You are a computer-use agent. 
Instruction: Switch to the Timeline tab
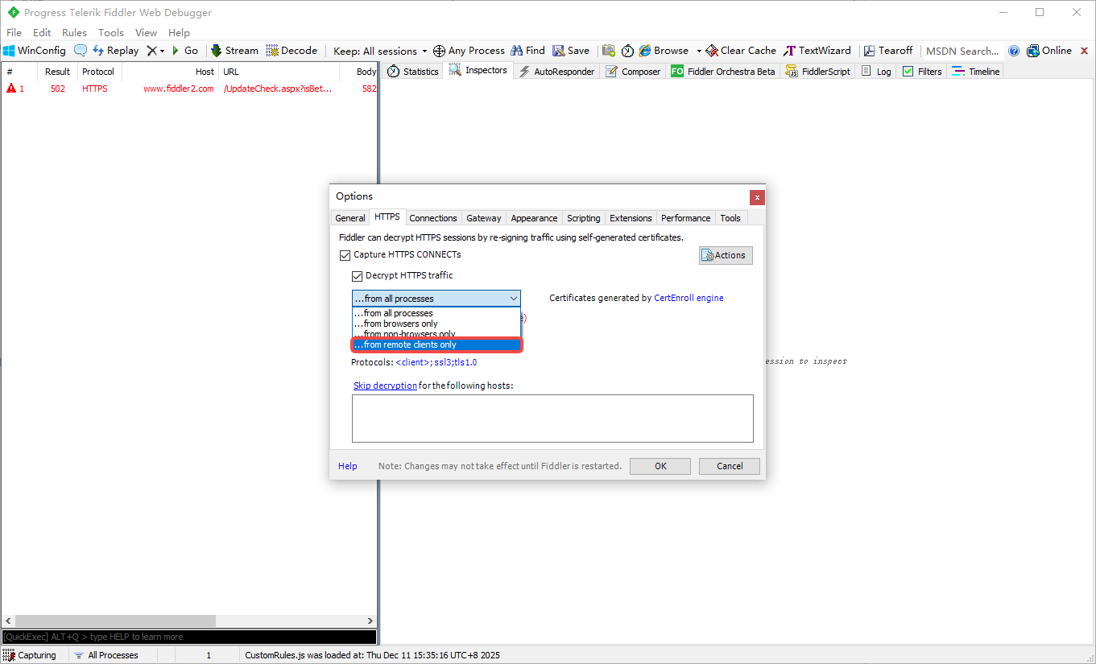975,72
